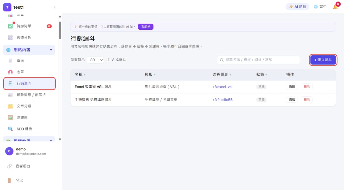Open the 待辦清單 menu item
The height and width of the screenshot is (190, 344).
tap(29, 26)
